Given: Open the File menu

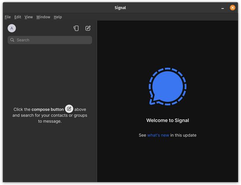Looking at the screenshot, I should point(8,17).
